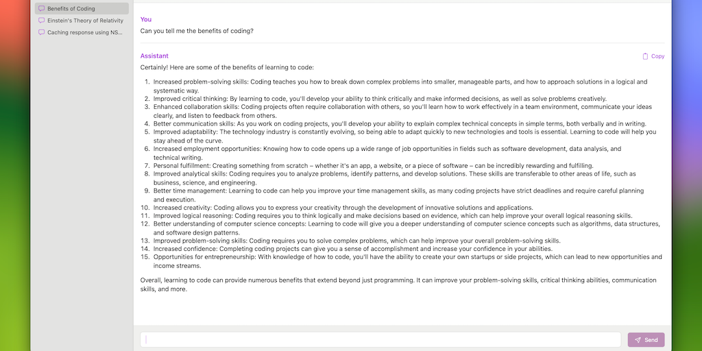Screen dimensions: 702x351
Task: Copy the assistant's response using the Copy label
Action: (657, 56)
